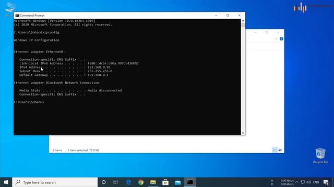
Task: Click the '2 items' status text
Action: 57,150
